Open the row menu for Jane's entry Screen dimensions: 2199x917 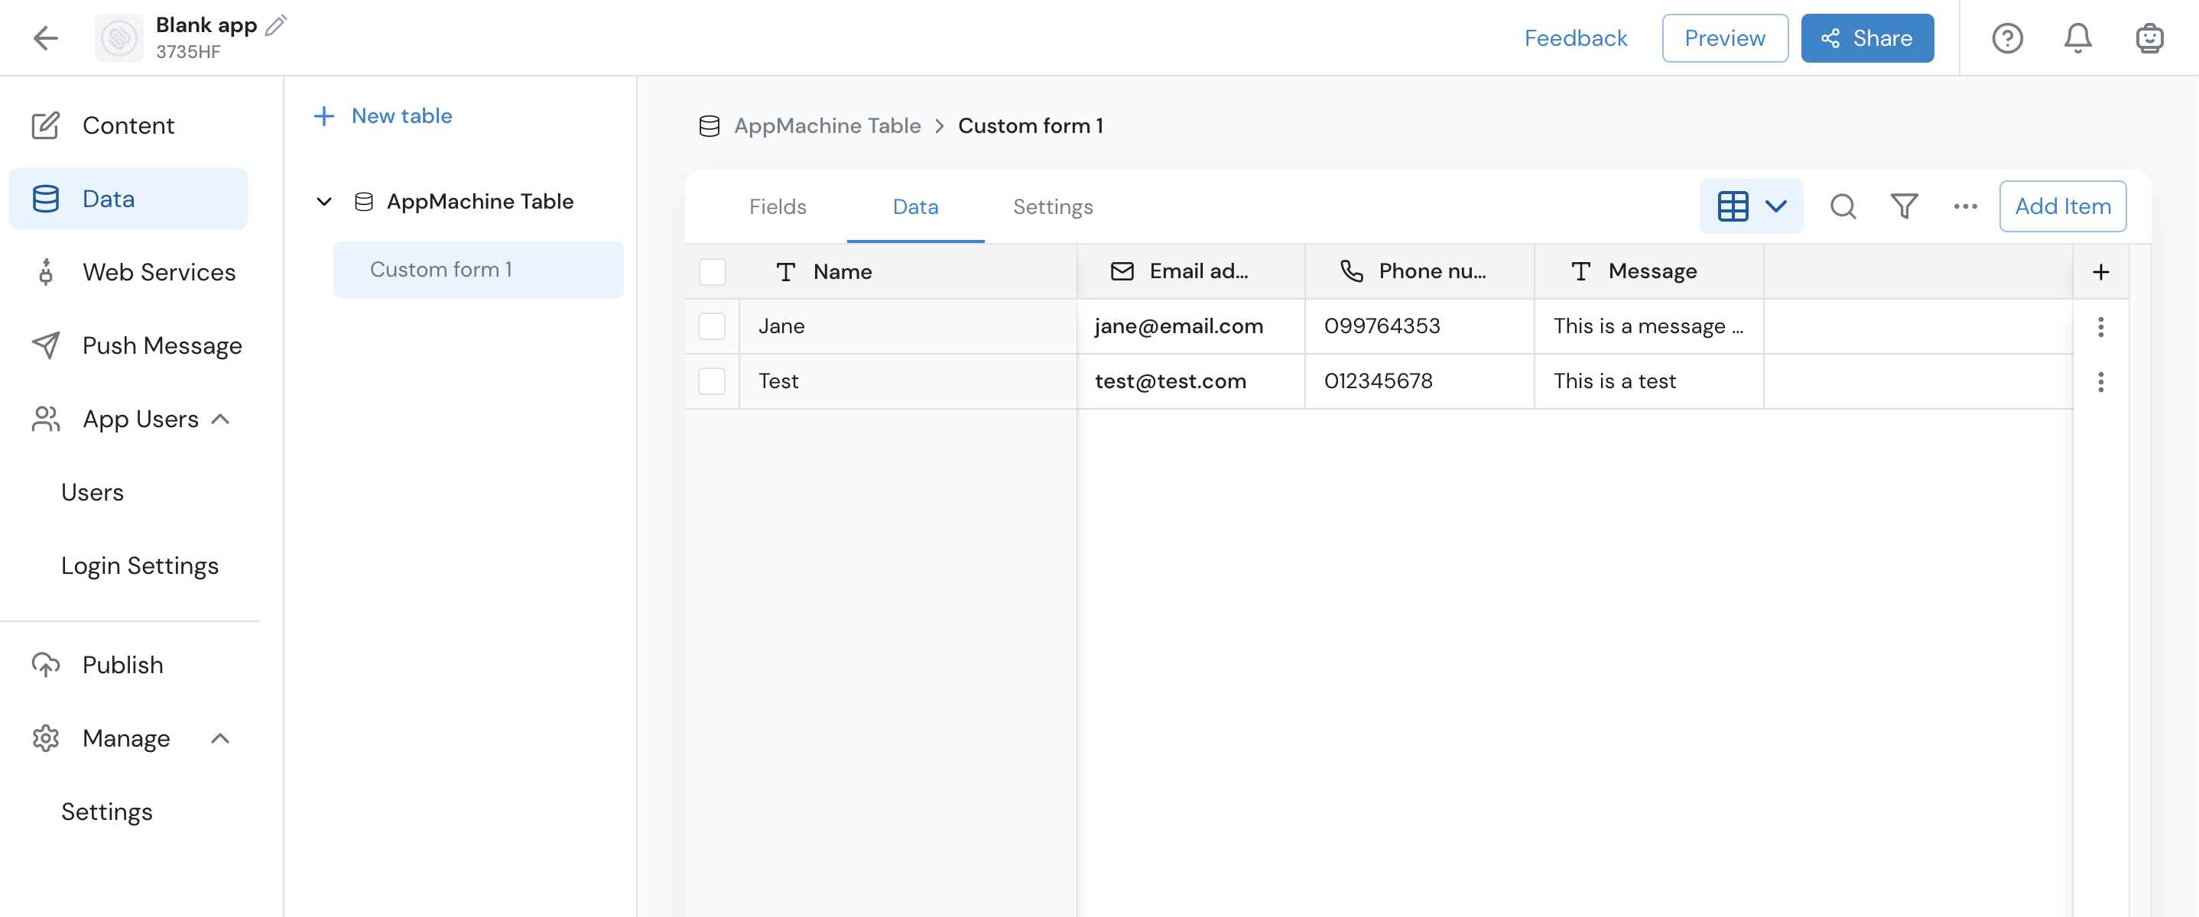2101,327
